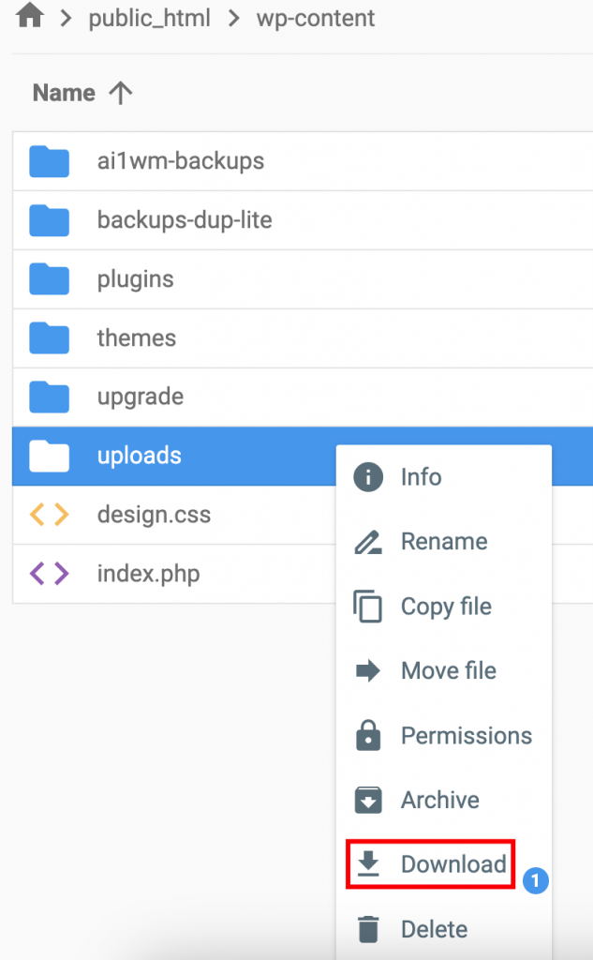The width and height of the screenshot is (593, 960).
Task: Select the Rename pencil icon
Action: point(369,542)
